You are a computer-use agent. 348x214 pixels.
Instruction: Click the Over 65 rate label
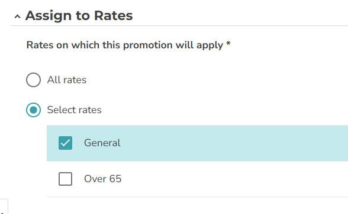(x=103, y=179)
